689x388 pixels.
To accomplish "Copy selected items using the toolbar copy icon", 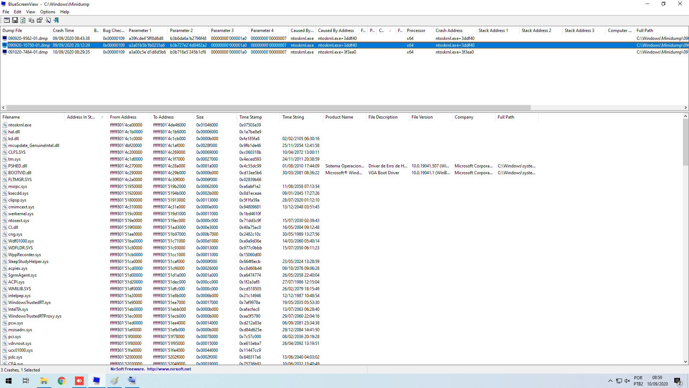I will (x=32, y=20).
